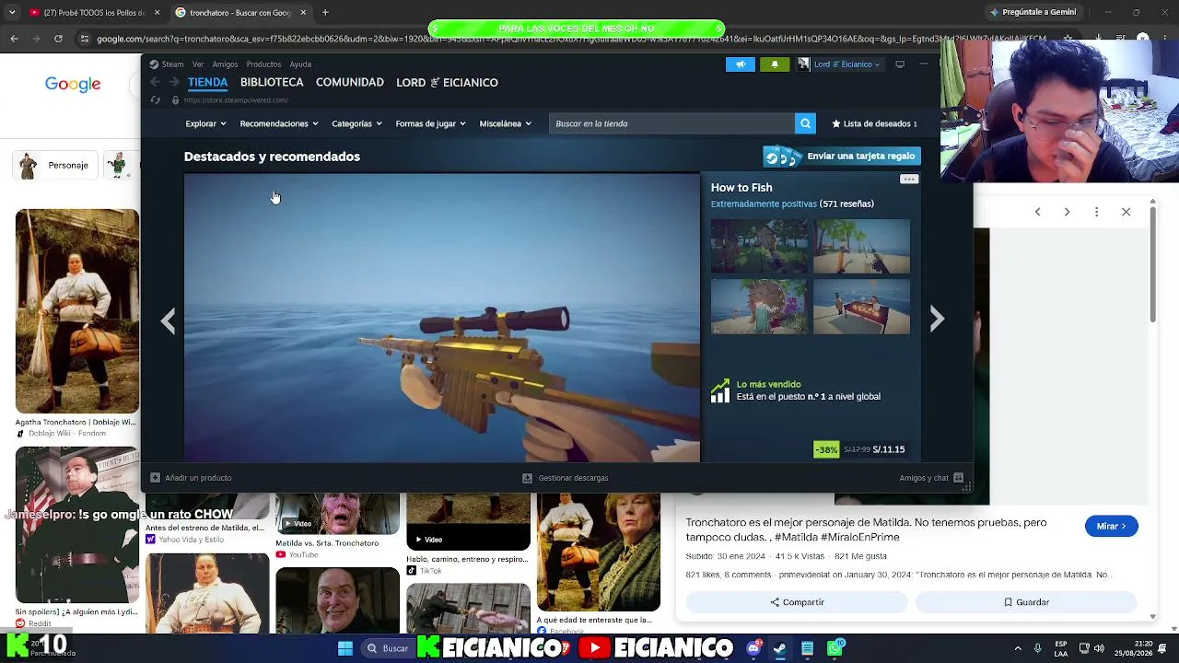1179x663 pixels.
Task: Open the Ayuda menu
Action: [300, 64]
